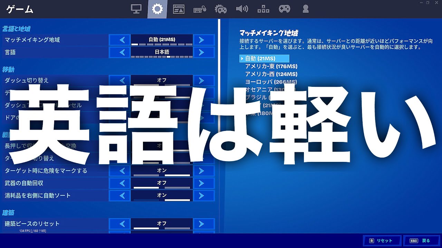Viewport: 442px width, 248px height.
Task: Click the 日本語 language value selector
Action: coord(162,52)
